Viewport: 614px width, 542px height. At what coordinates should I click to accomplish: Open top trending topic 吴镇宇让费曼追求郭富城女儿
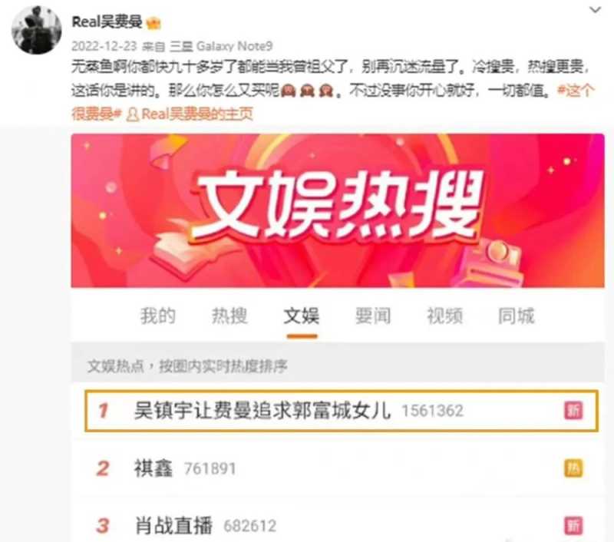point(342,411)
